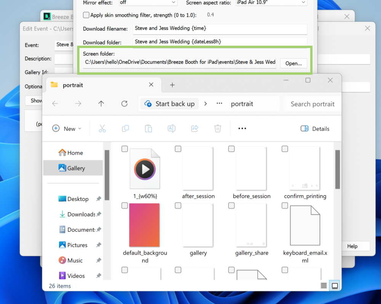This screenshot has height=304, width=381.
Task: Click the Rename icon in Explorer toolbar
Action: click(x=171, y=128)
